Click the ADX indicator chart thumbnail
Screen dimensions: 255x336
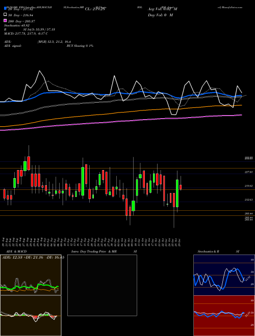[31, 275]
